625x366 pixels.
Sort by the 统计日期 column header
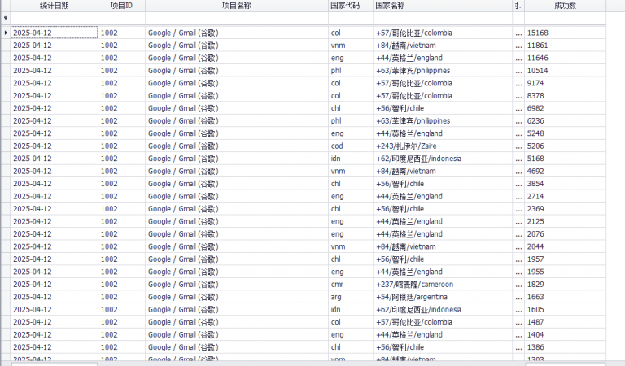tap(55, 6)
